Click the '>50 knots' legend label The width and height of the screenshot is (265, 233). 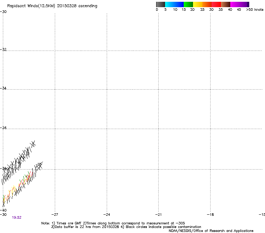(255, 10)
